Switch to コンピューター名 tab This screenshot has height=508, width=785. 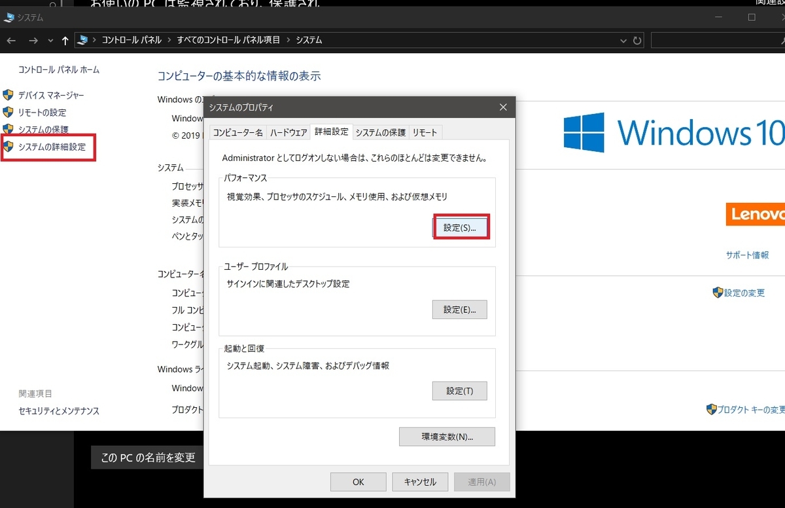point(238,132)
